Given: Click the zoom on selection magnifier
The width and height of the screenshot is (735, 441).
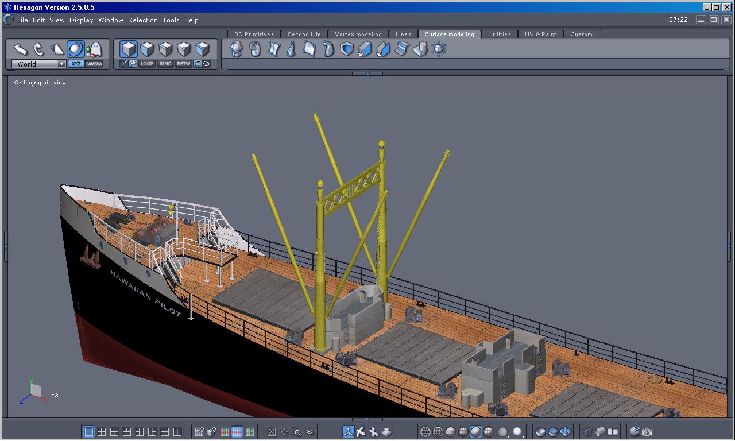Looking at the screenshot, I should pyautogui.click(x=297, y=432).
